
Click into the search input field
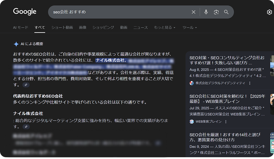119,12
